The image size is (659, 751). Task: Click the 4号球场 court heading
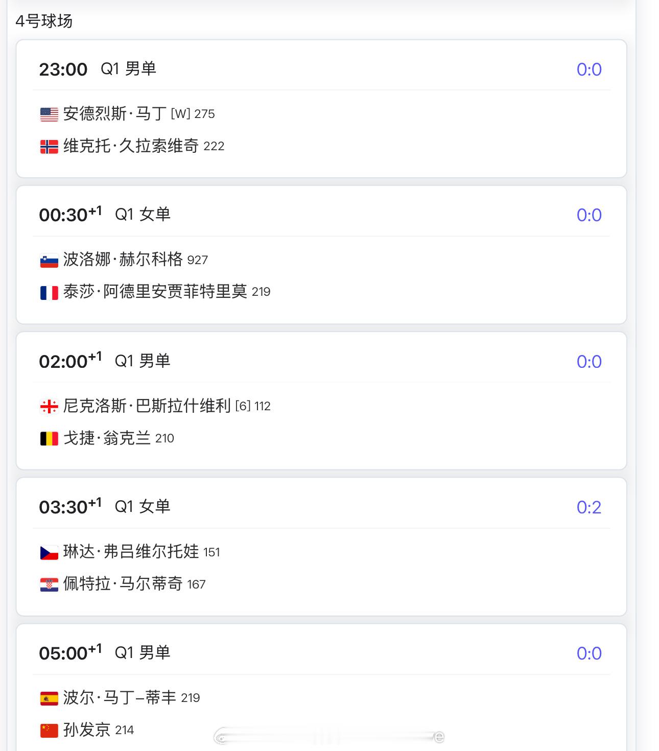[x=44, y=21]
